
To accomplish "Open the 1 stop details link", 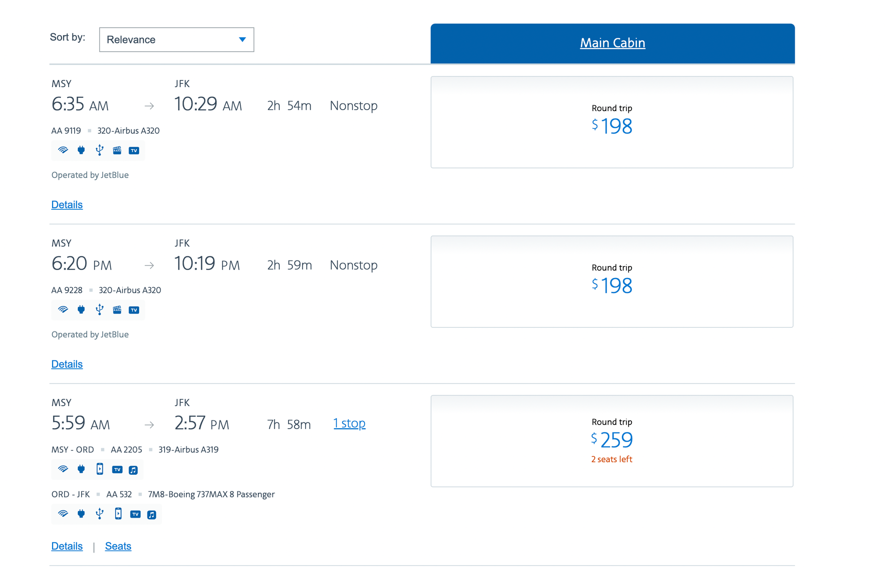I will click(349, 423).
